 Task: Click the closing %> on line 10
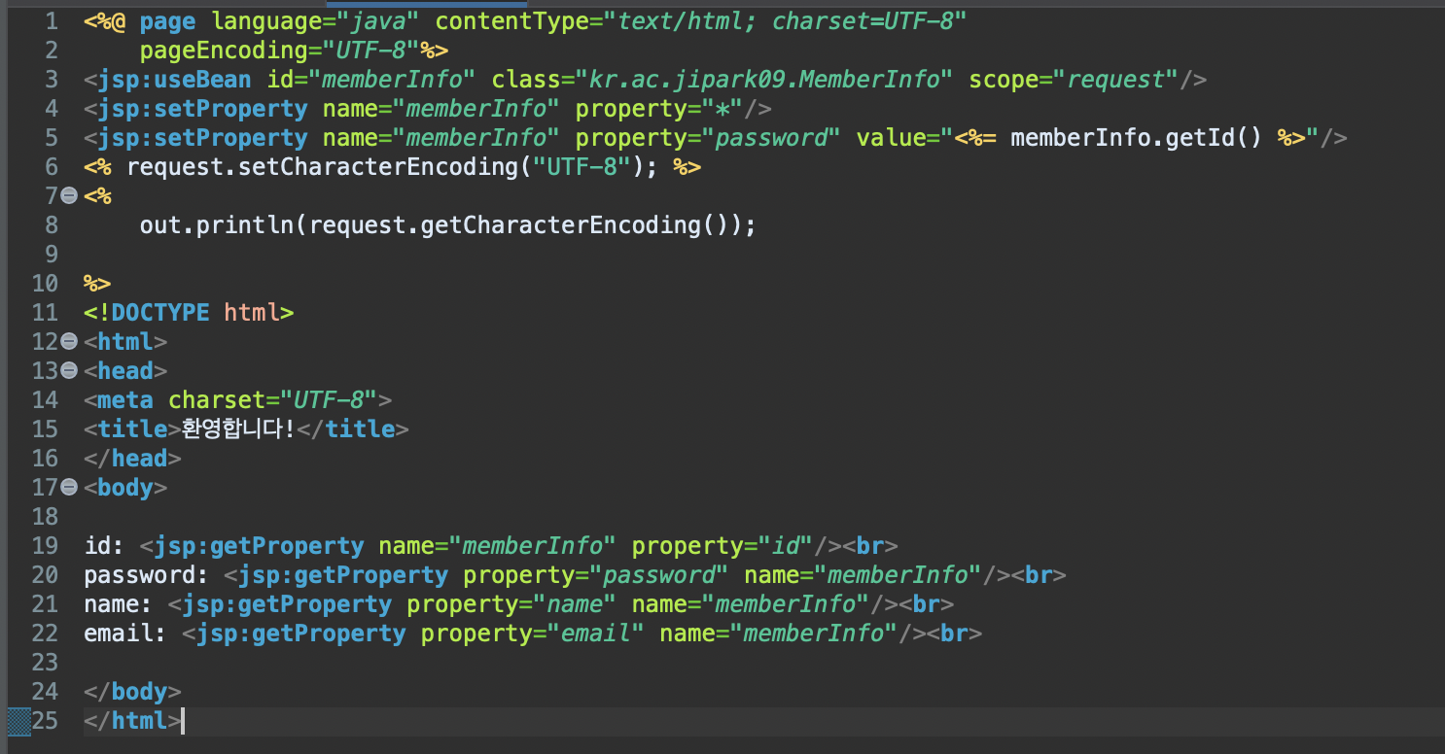point(97,283)
